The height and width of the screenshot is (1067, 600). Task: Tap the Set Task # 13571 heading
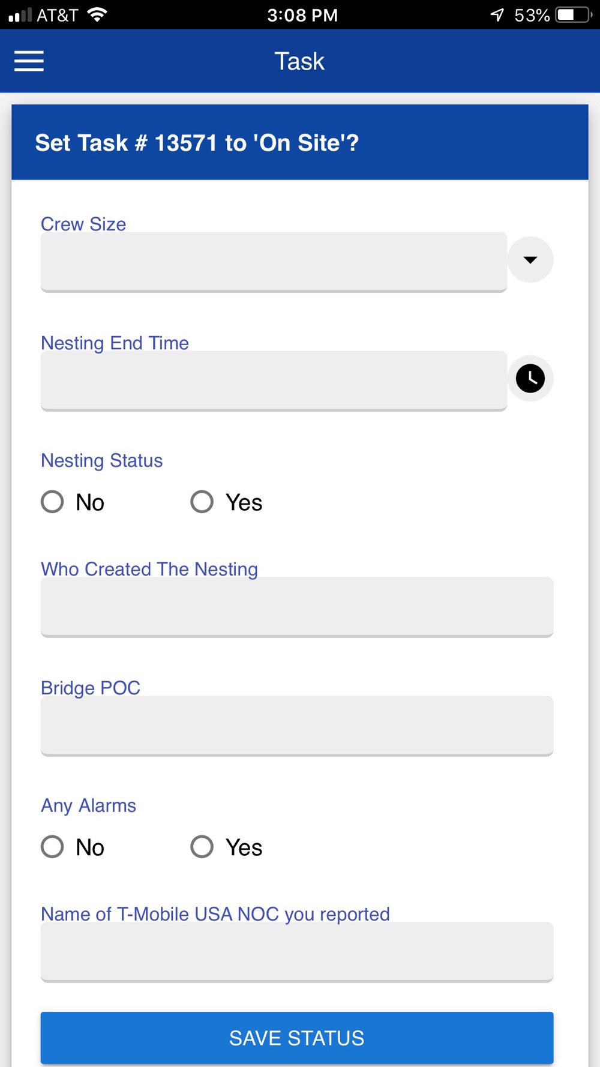coord(197,143)
